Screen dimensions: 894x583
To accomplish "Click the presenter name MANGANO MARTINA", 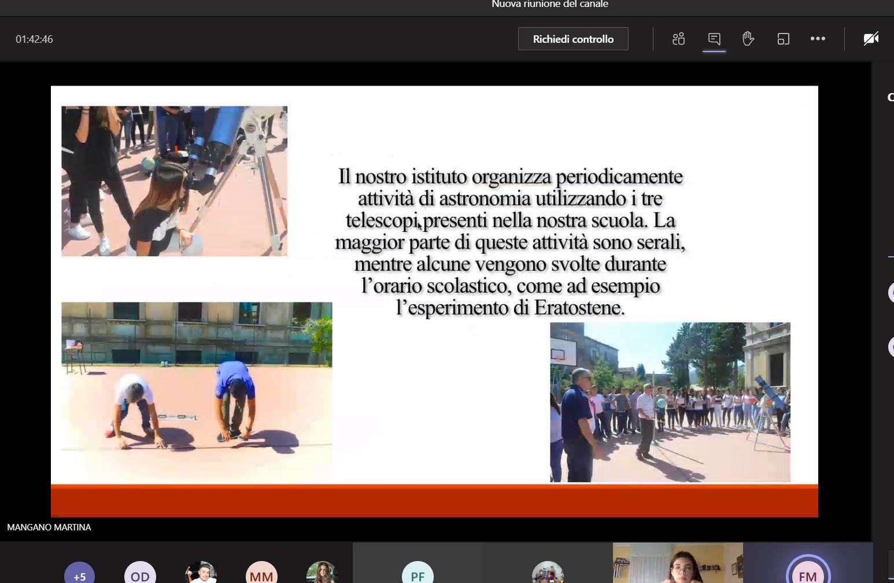I will (x=49, y=527).
